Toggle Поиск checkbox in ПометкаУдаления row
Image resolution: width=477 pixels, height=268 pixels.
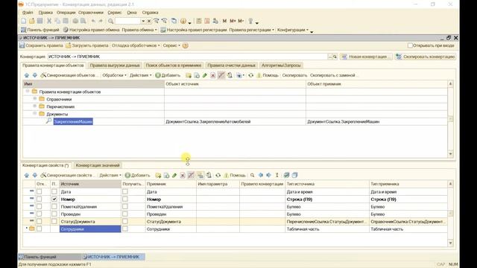pyautogui.click(x=54, y=207)
